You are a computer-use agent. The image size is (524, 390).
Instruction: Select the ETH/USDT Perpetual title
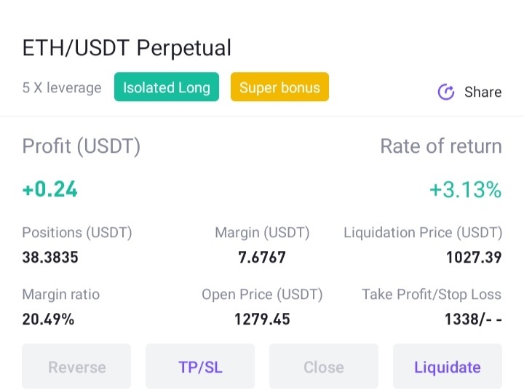click(127, 47)
